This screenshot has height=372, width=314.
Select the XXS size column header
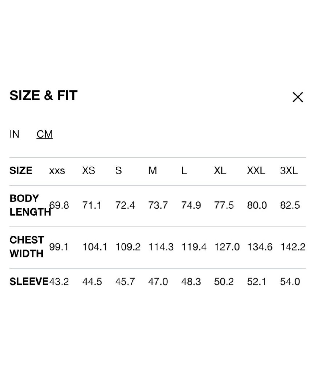(57, 171)
